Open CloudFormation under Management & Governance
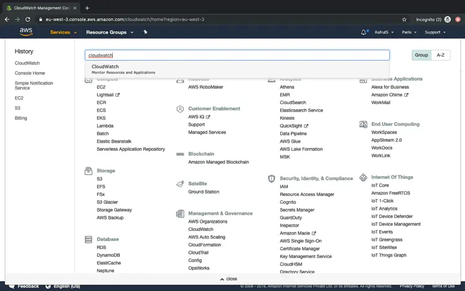This screenshot has width=465, height=291. pyautogui.click(x=205, y=245)
